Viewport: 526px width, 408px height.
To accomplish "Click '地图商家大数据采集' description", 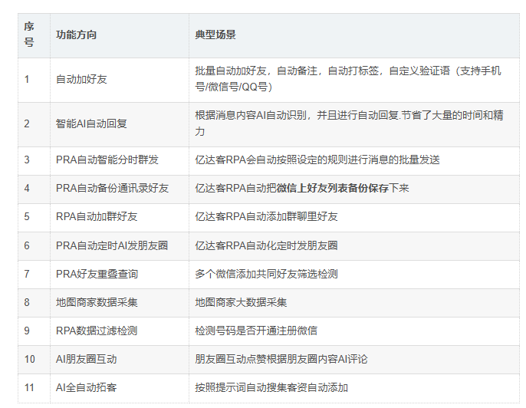I will point(241,303).
